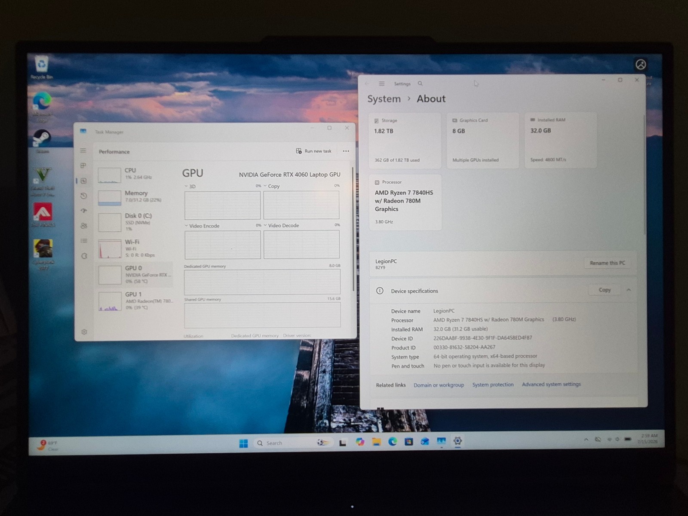688x516 pixels.
Task: Click the Shared GPU memory graph
Action: pos(262,315)
